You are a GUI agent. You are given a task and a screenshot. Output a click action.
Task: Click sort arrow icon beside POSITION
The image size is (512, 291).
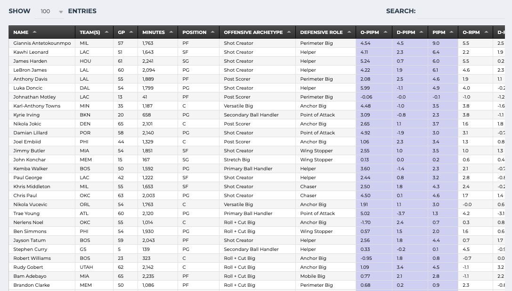point(212,32)
